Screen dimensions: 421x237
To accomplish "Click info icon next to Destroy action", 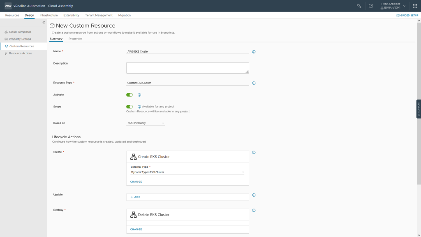I will coord(254,210).
